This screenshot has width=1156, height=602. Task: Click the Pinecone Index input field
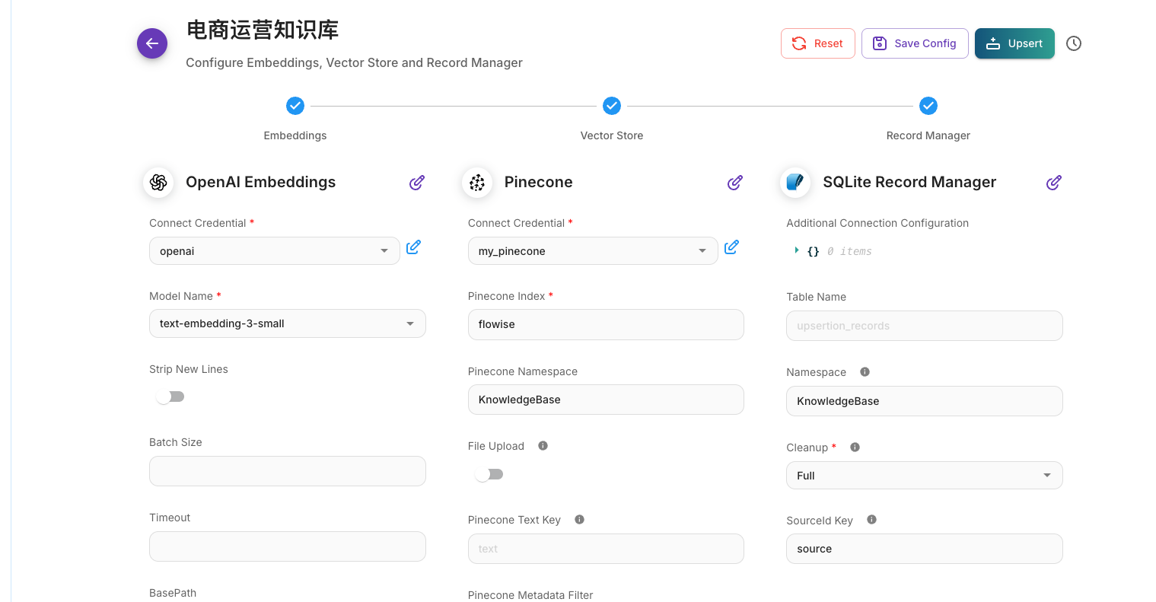[605, 324]
